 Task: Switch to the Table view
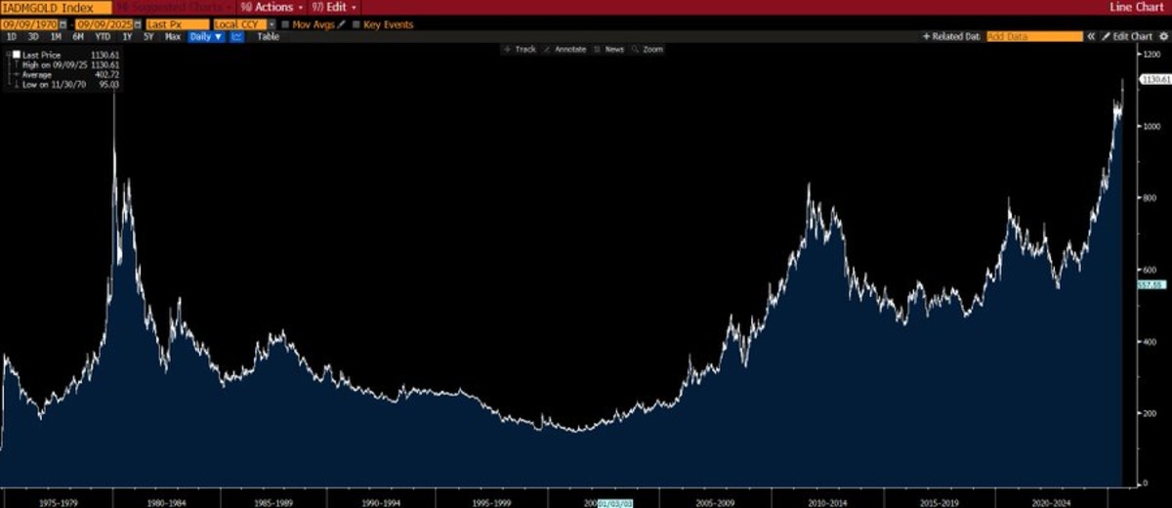(x=269, y=36)
